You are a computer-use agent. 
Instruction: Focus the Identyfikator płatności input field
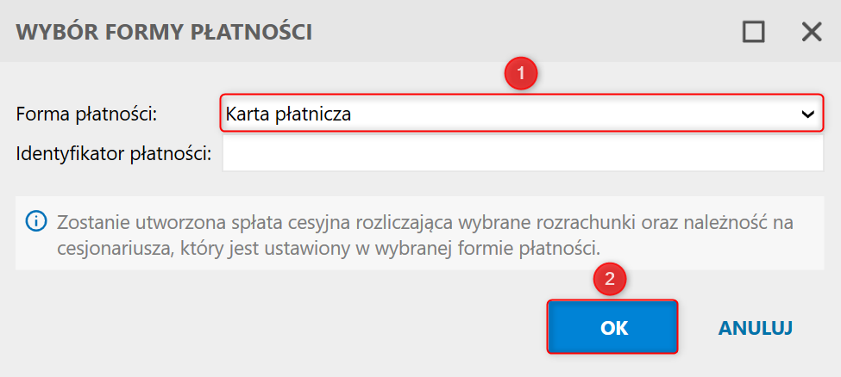coord(523,155)
